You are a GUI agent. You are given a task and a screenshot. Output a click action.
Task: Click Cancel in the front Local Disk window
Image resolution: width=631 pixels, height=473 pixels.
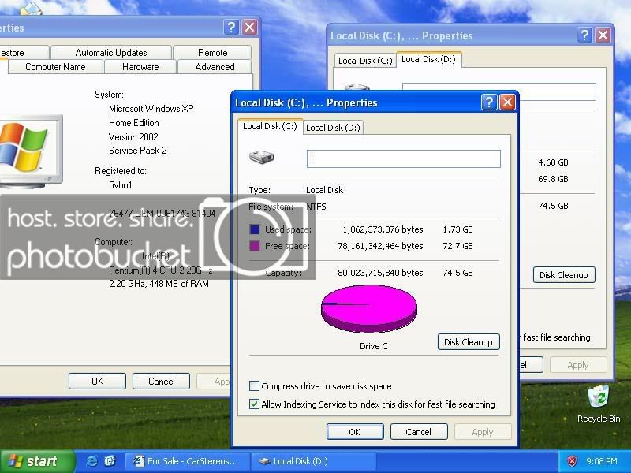[x=419, y=431]
